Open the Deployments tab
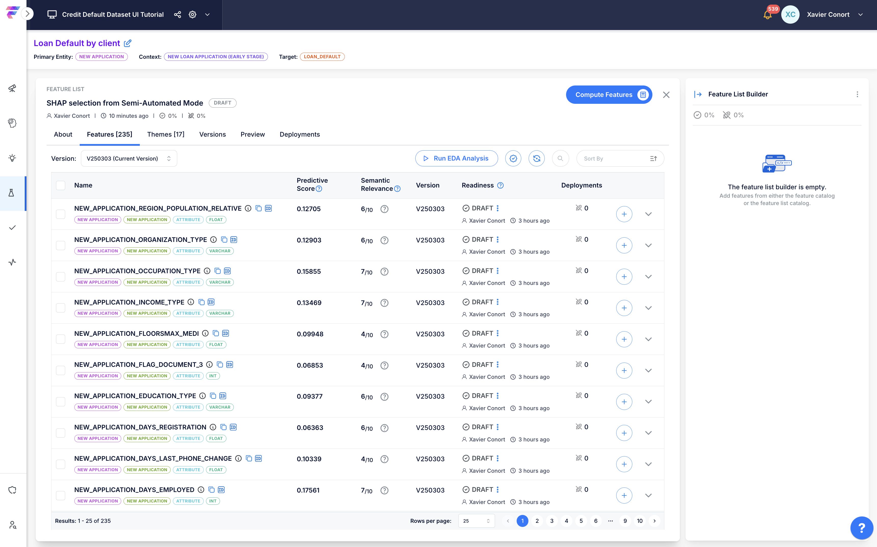Screen dimensions: 877x547 (x=299, y=134)
